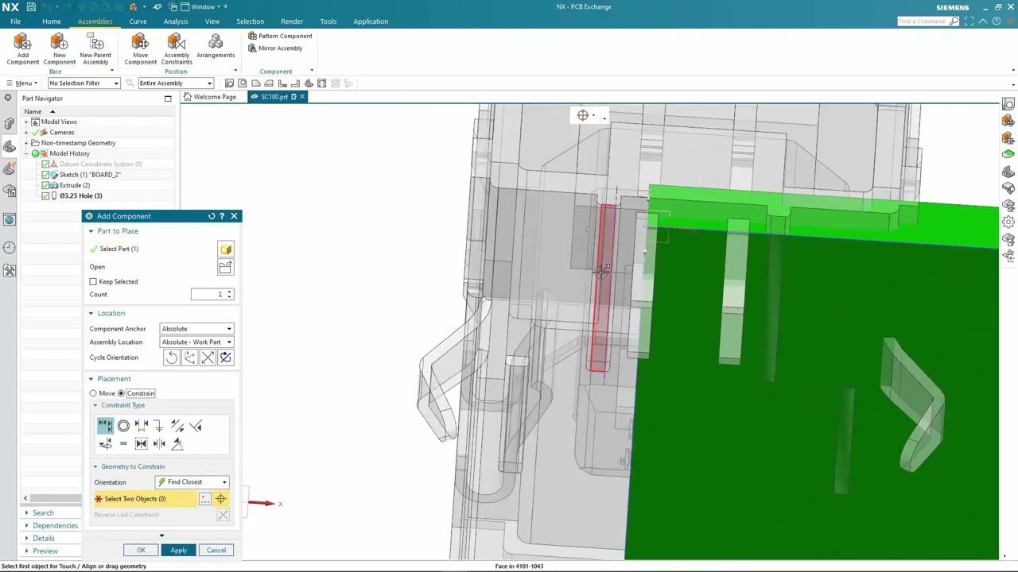Image resolution: width=1018 pixels, height=572 pixels.
Task: Select the Perpendicular constraint type
Action: [196, 426]
